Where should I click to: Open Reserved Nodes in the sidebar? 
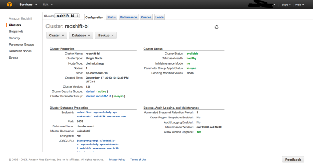coord(20,51)
